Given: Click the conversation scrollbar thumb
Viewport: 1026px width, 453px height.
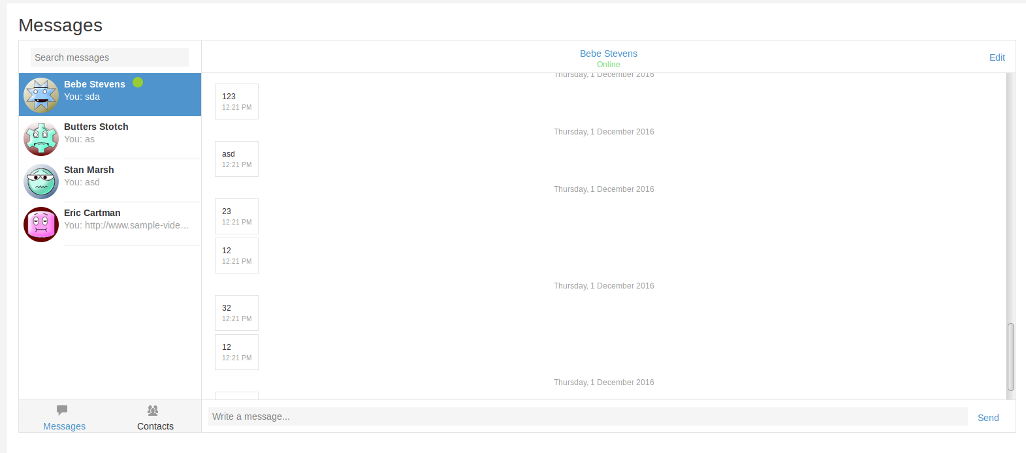Looking at the screenshot, I should pos(1011,357).
